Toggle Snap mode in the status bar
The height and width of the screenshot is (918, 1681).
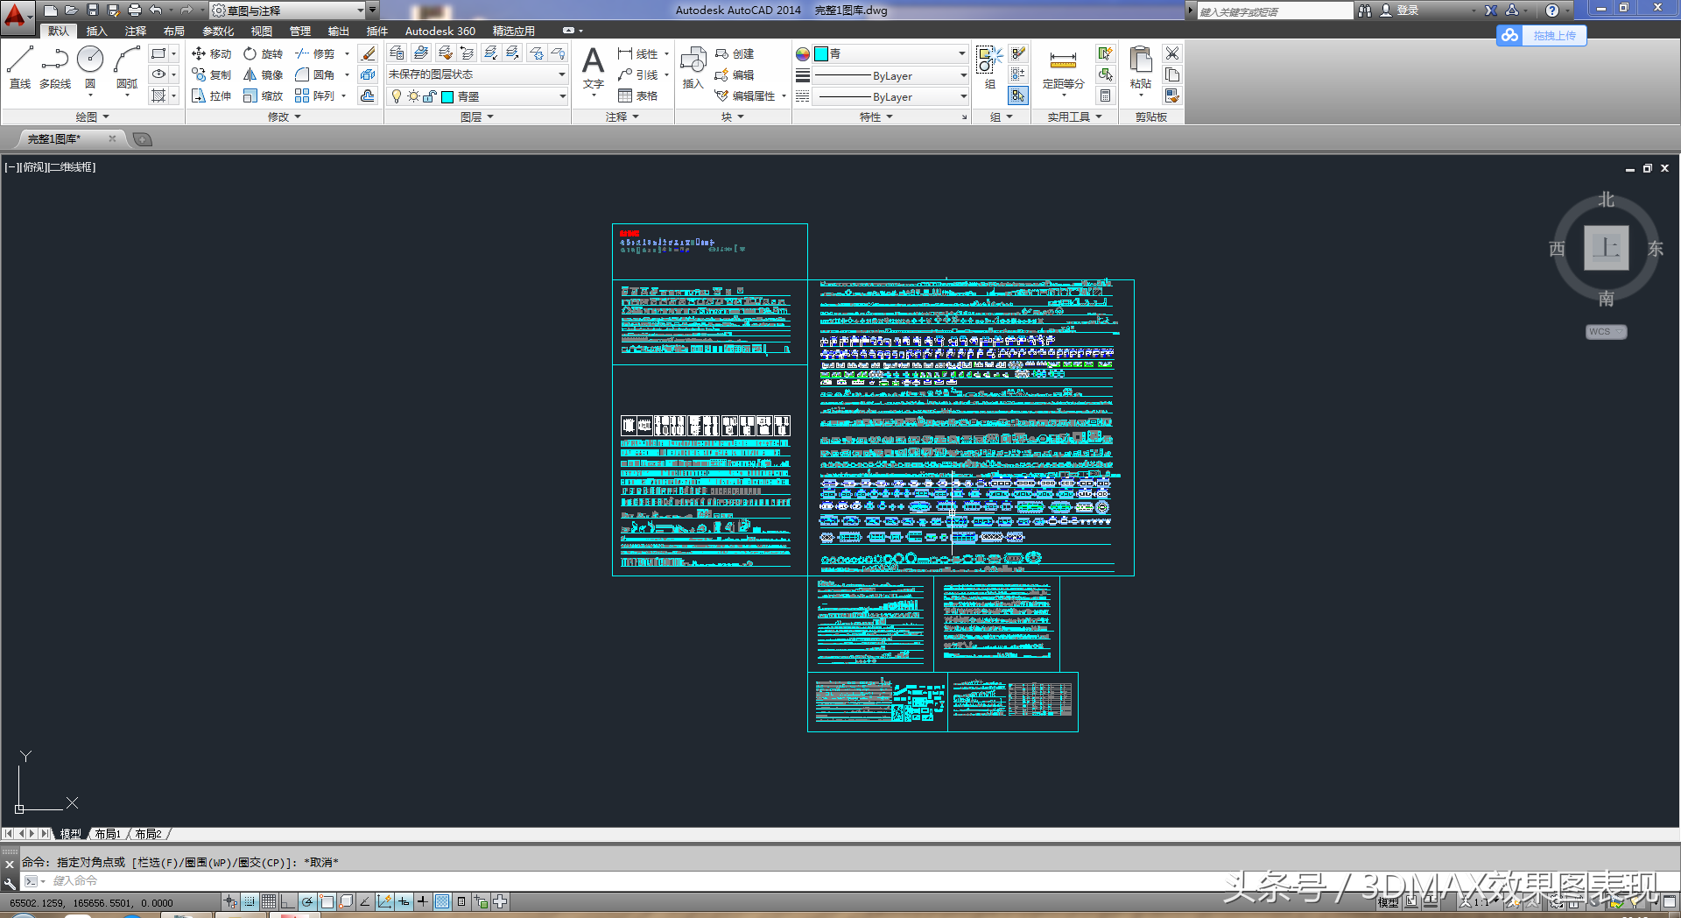click(x=250, y=901)
